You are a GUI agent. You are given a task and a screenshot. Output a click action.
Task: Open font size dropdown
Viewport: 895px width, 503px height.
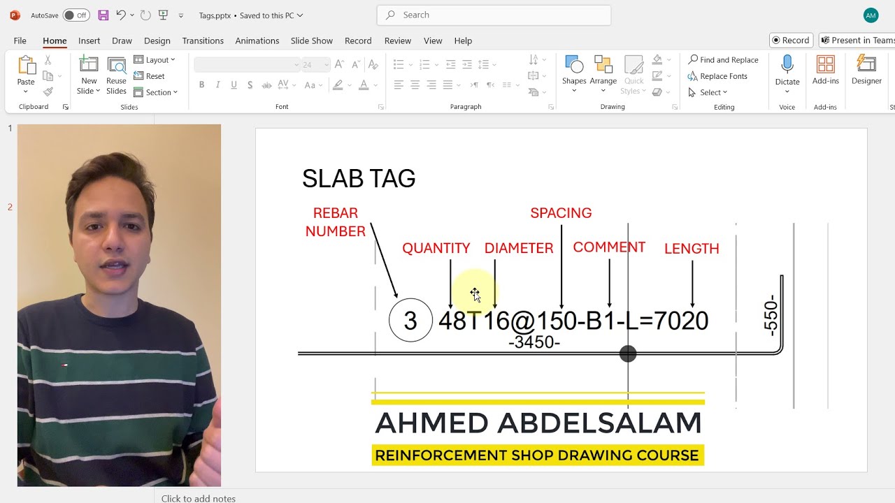point(326,65)
